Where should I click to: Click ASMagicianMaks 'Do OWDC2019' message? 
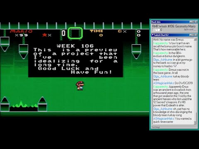point(173,83)
